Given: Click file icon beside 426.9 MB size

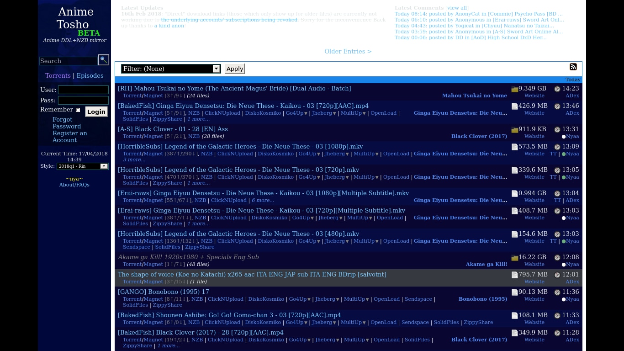Looking at the screenshot, I should [514, 106].
